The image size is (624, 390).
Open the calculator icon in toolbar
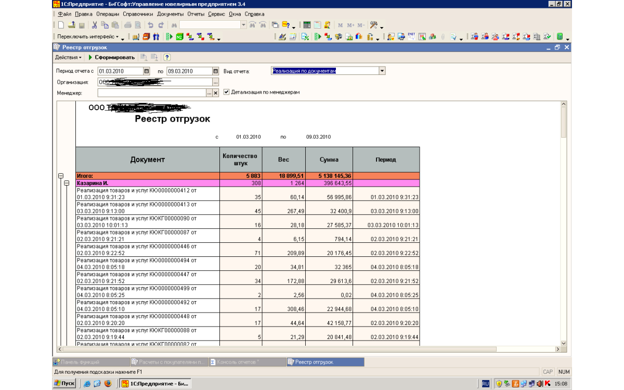point(307,25)
